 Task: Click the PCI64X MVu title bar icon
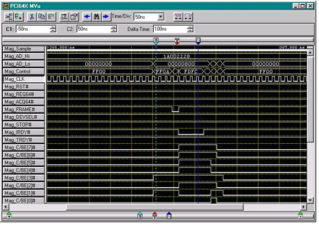point(5,6)
